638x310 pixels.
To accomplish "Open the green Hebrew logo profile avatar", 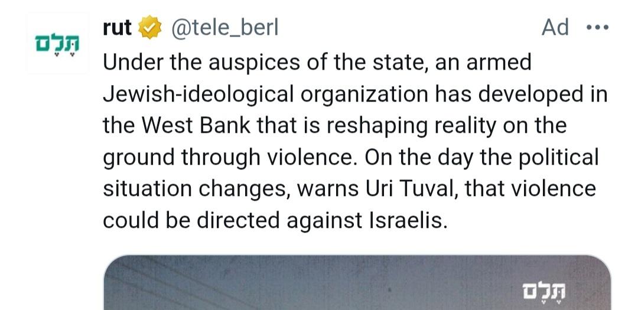I will pos(57,44).
